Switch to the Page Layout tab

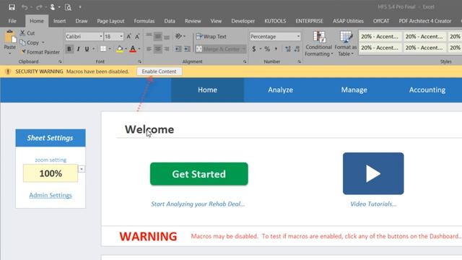tap(110, 21)
